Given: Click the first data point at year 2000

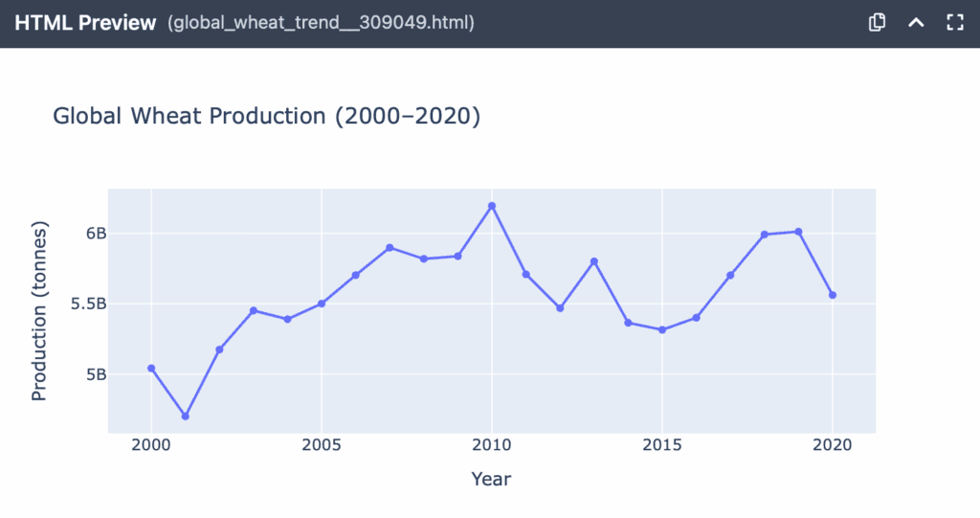Looking at the screenshot, I should click(x=151, y=368).
